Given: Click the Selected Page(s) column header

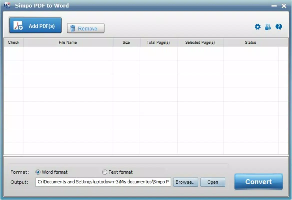Looking at the screenshot, I should click(x=200, y=42).
